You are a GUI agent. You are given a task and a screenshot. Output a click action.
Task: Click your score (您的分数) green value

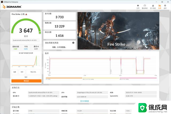[15, 49]
